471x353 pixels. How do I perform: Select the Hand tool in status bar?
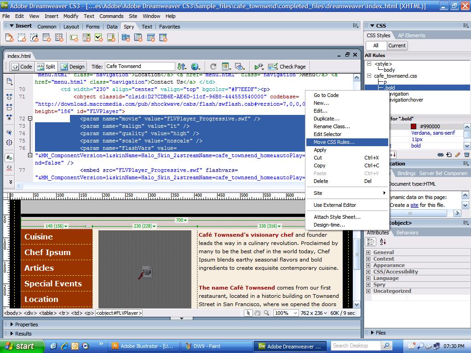click(x=258, y=313)
